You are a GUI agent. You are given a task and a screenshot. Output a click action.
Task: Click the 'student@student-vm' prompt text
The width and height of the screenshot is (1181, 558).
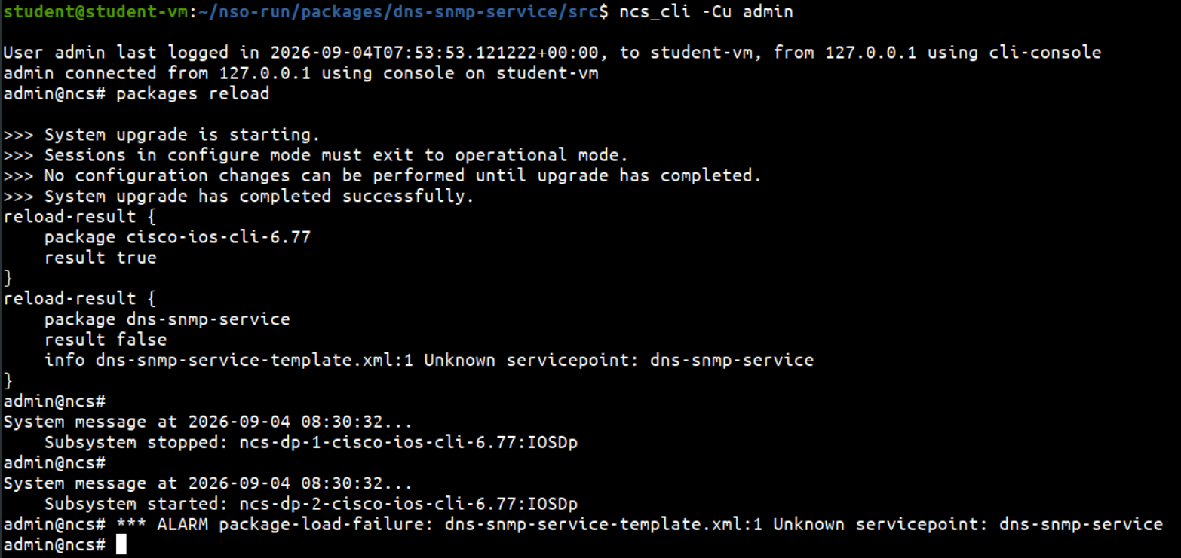click(96, 12)
